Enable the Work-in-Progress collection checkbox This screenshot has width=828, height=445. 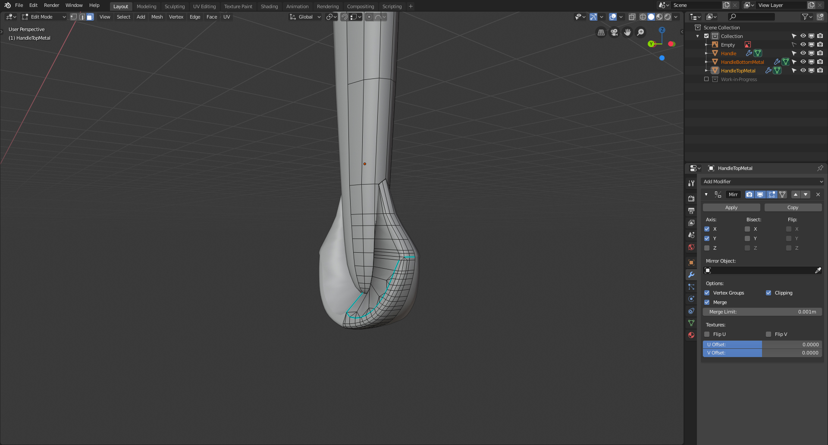(706, 79)
